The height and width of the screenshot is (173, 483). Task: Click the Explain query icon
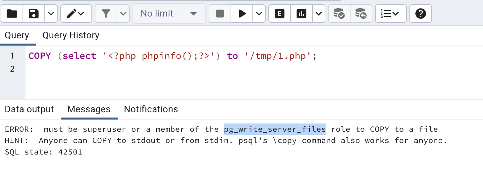(280, 14)
